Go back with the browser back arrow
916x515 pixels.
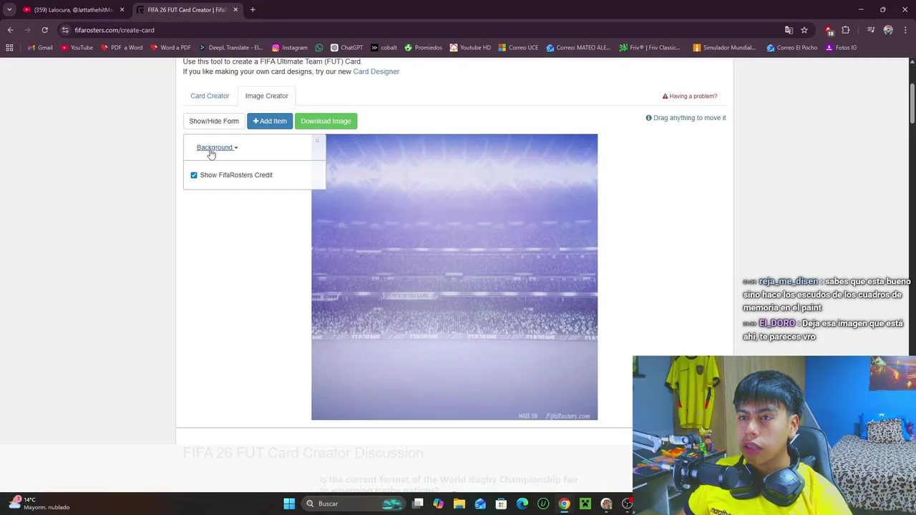(10, 30)
